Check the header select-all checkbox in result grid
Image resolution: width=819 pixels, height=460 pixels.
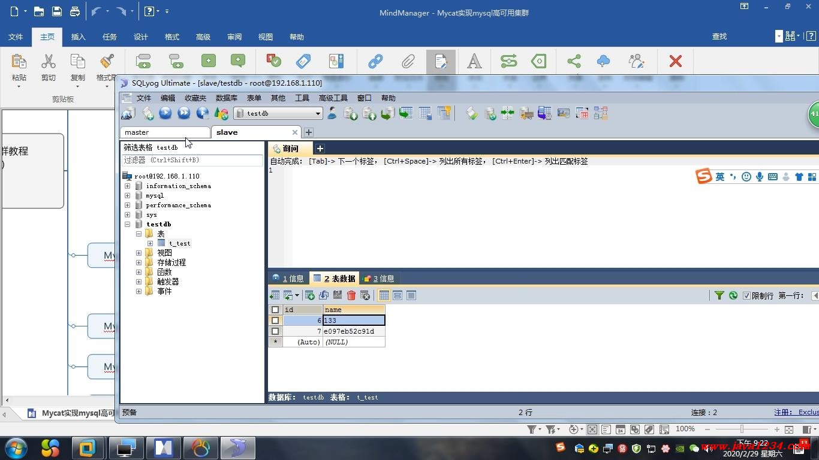point(275,310)
